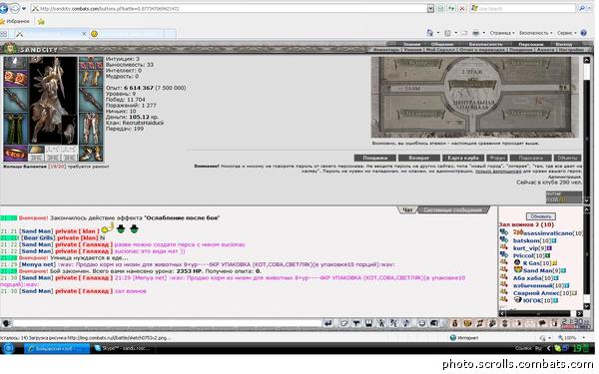
Task: Click the Возврат button
Action: click(418, 158)
